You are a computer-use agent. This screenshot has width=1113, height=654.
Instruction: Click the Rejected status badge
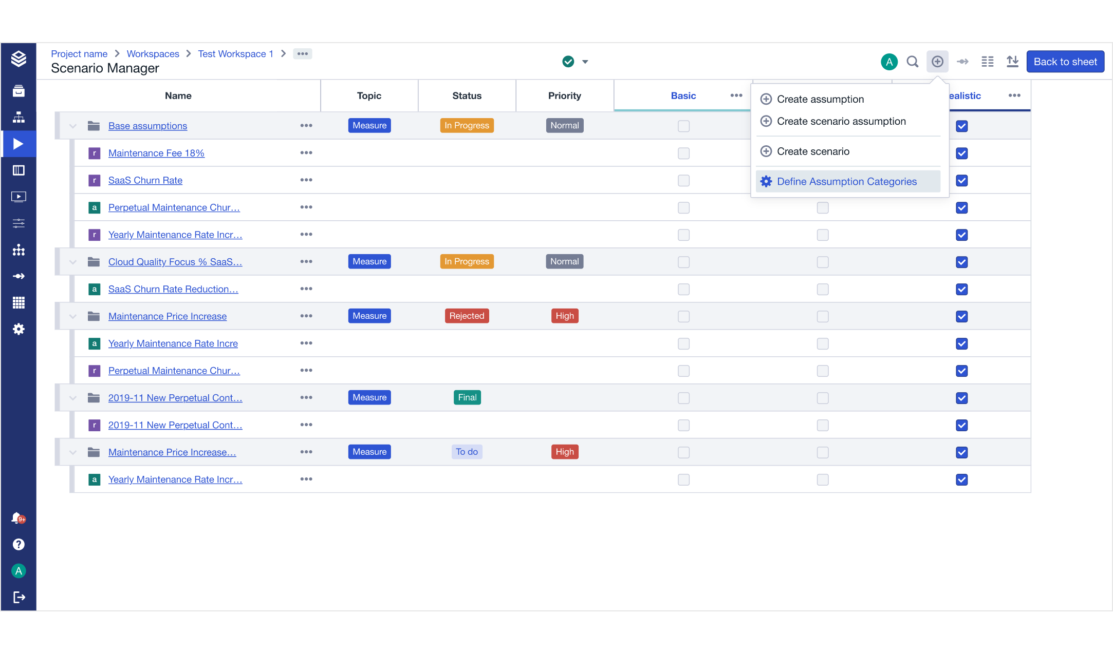point(467,316)
